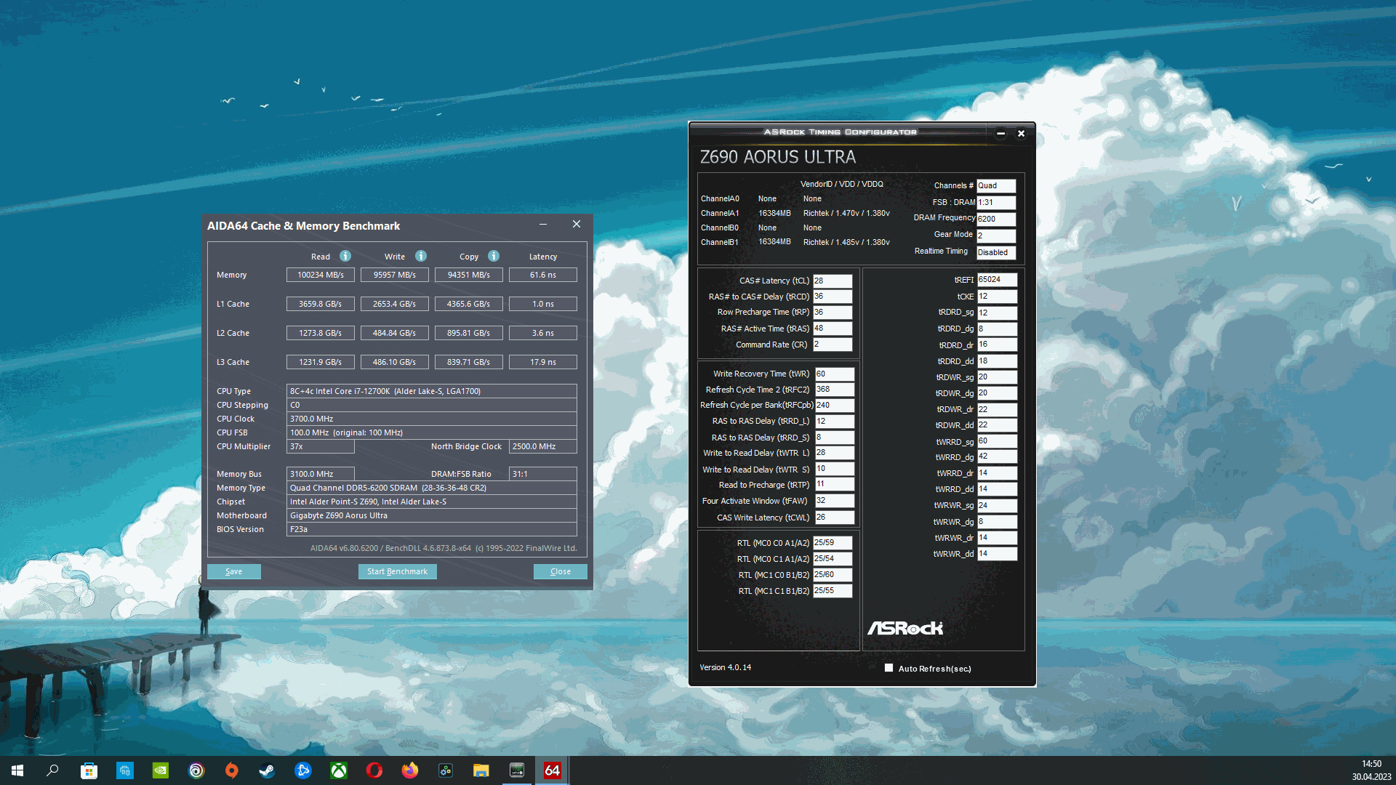Select the Gear Mode field

pos(995,235)
